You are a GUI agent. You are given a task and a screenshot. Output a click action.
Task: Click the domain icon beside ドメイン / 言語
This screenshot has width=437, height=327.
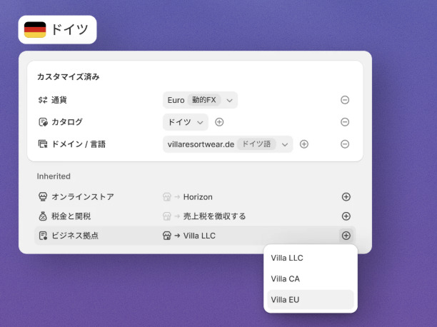[43, 144]
